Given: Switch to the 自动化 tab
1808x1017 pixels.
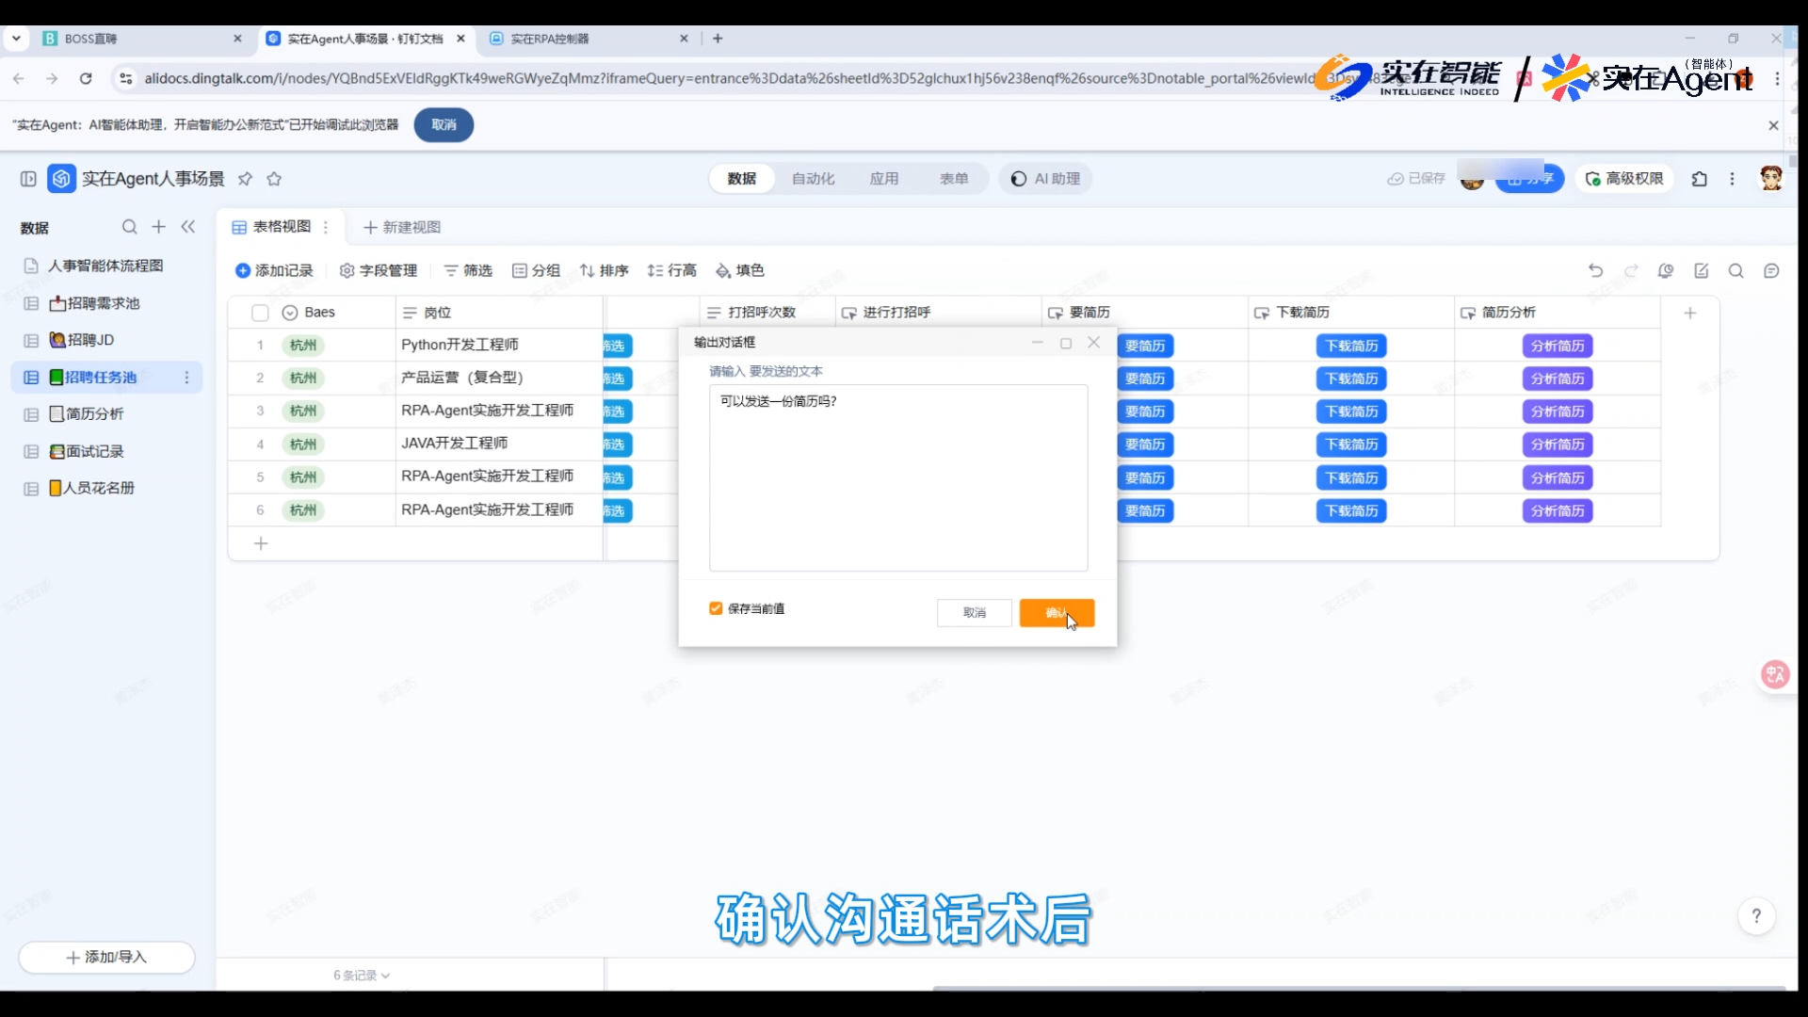Looking at the screenshot, I should pyautogui.click(x=813, y=179).
